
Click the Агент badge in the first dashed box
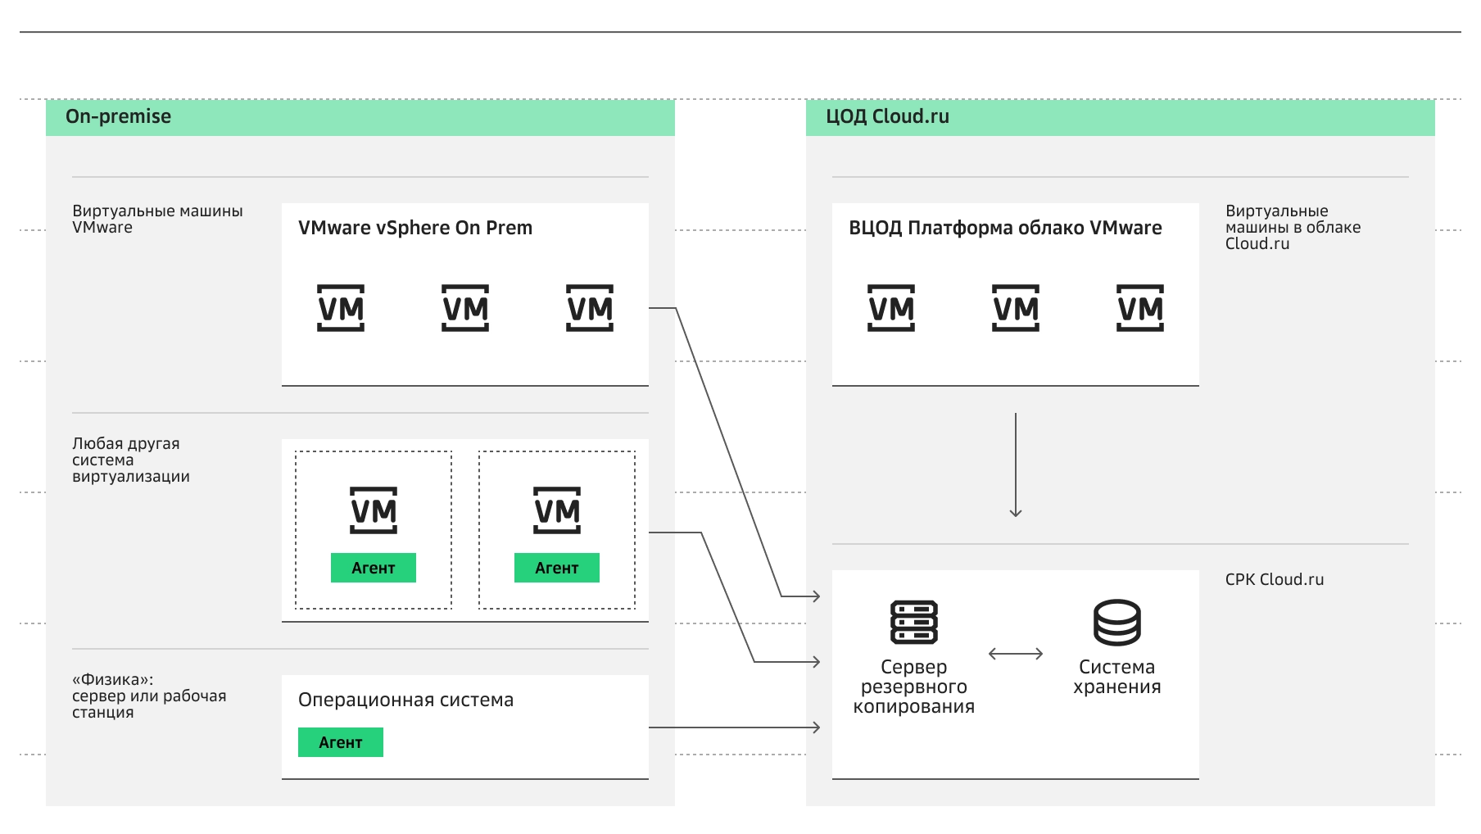[374, 568]
